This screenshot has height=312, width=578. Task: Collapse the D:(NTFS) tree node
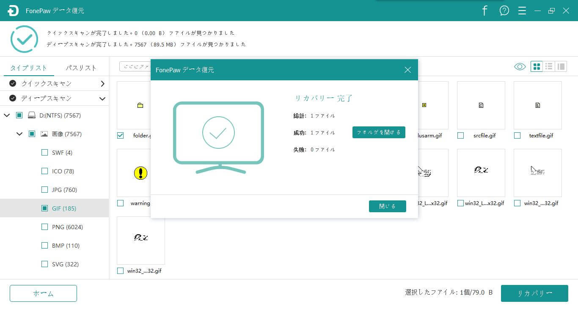[6, 115]
